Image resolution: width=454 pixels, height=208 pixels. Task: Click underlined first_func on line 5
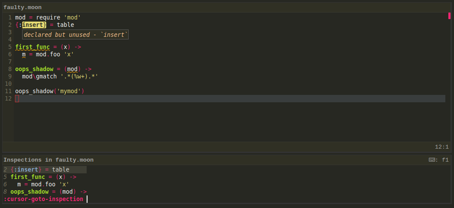(x=32, y=47)
